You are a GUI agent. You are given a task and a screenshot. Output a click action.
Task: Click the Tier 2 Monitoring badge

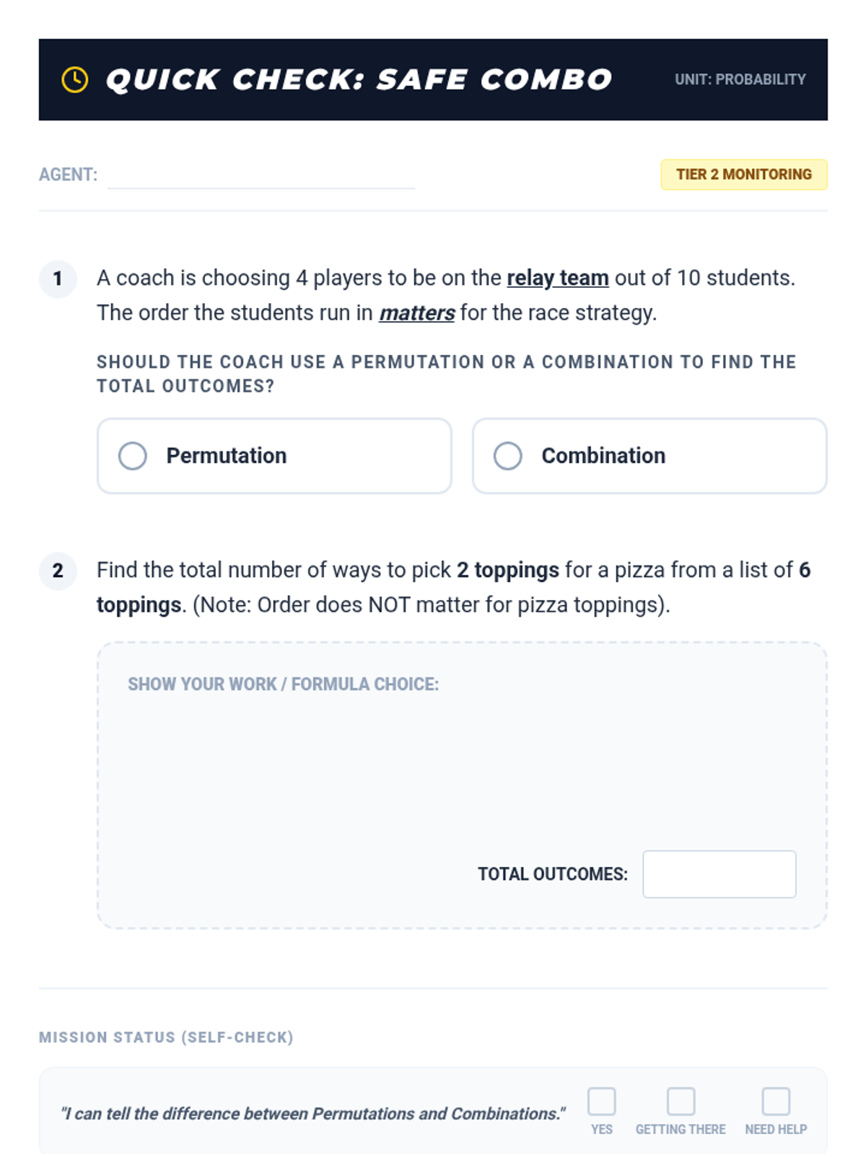click(744, 175)
